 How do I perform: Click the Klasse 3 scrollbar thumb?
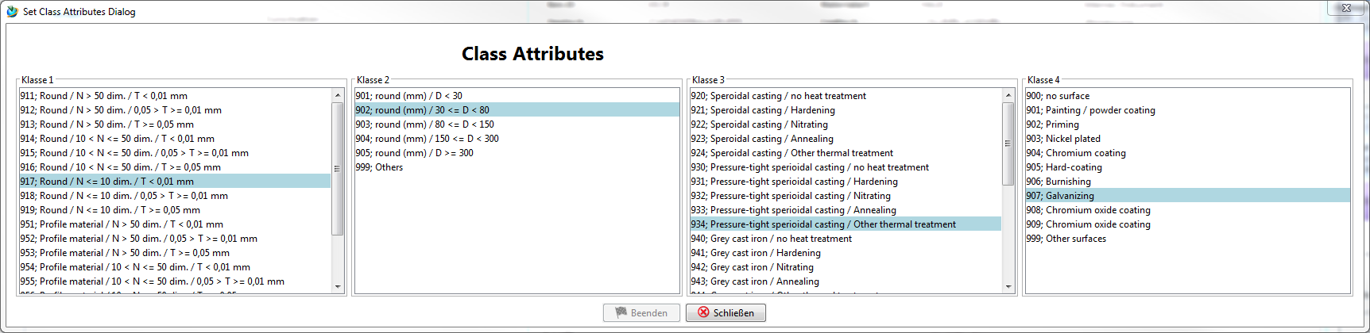pos(1008,144)
